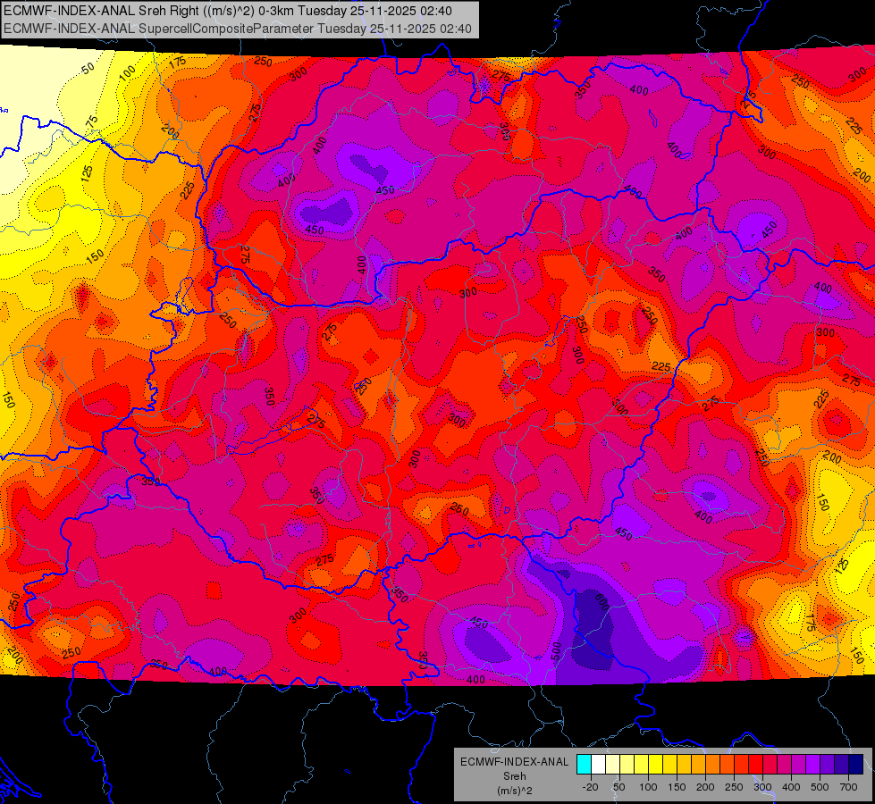Screen dimensions: 875x804
Task: Click the 'SupercellCompositeParameter' title line
Action: click(238, 29)
